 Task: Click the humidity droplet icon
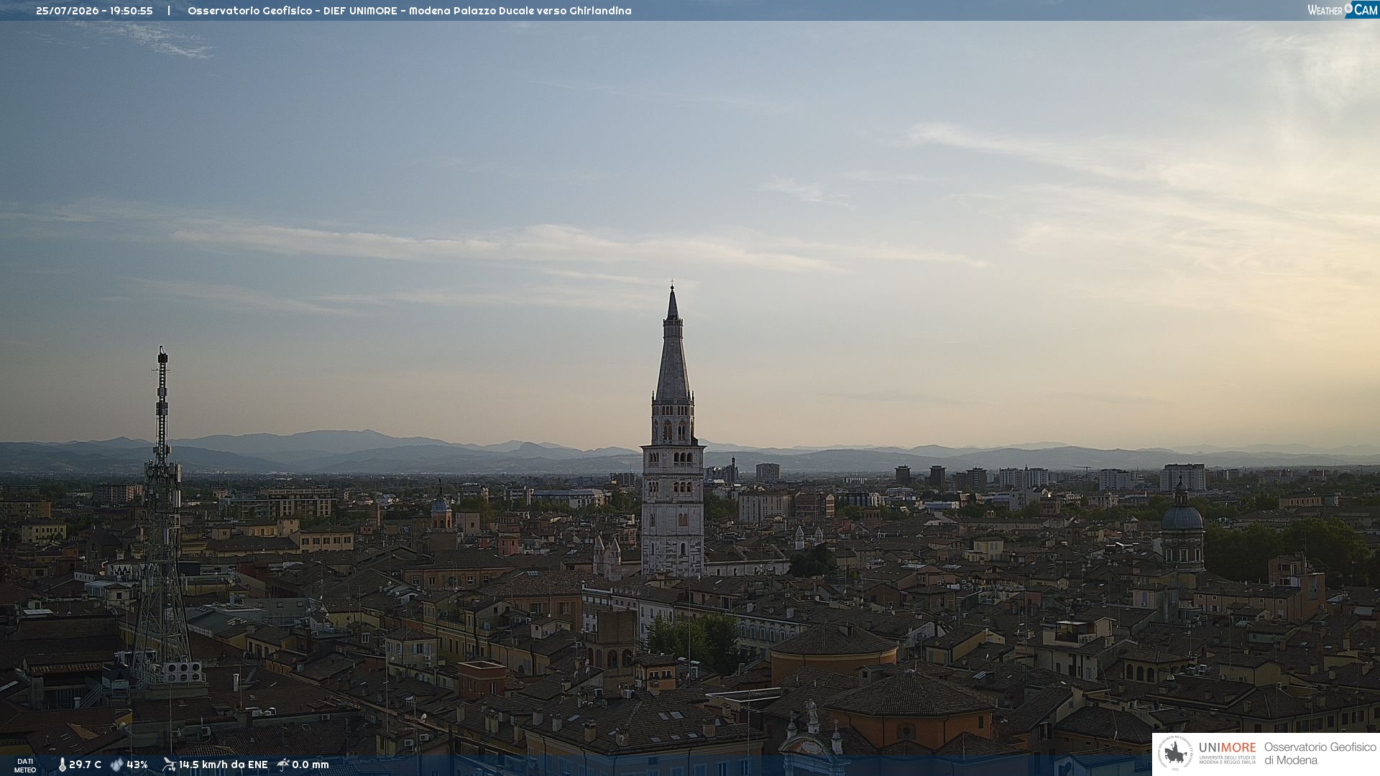click(116, 765)
